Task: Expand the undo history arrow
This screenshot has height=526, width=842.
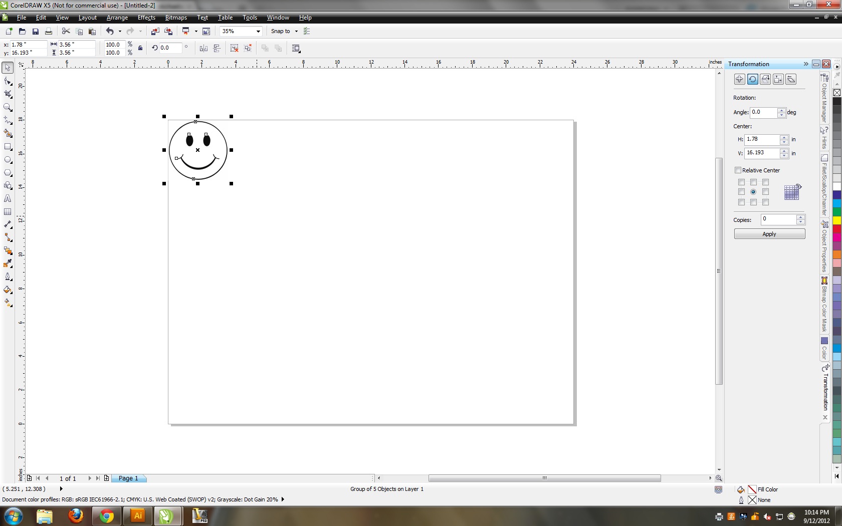Action: point(120,31)
